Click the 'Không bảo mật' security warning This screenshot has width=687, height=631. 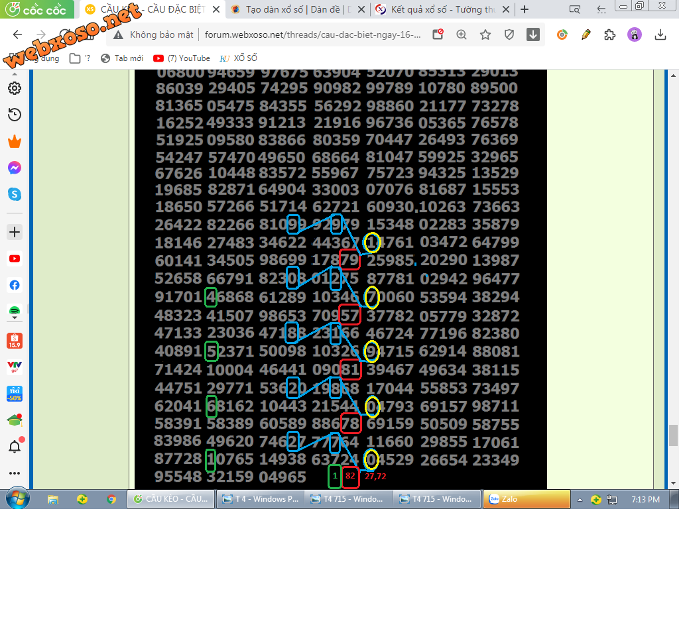point(155,35)
